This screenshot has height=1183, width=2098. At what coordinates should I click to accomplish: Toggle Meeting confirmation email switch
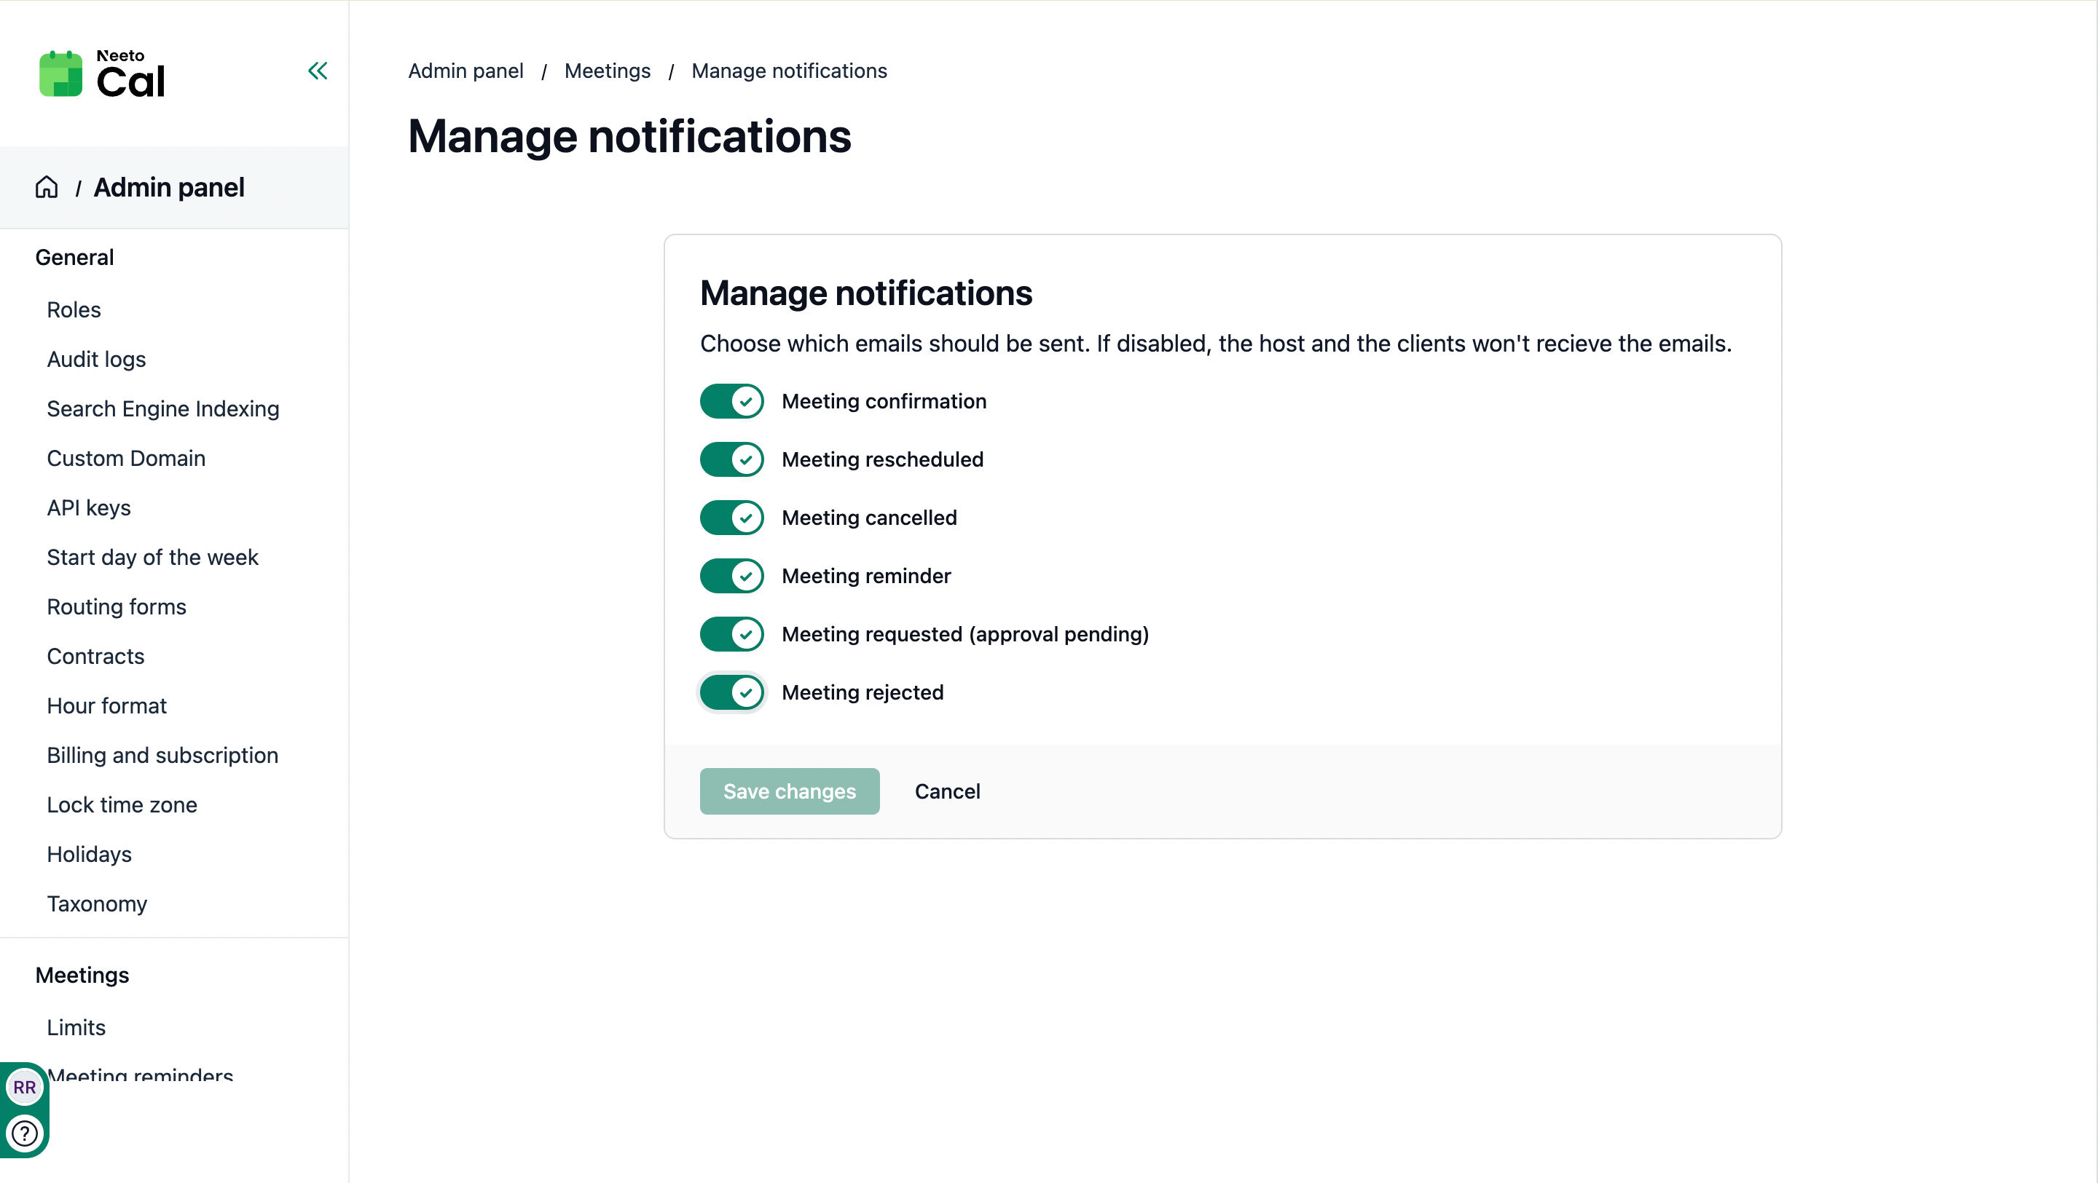(731, 401)
